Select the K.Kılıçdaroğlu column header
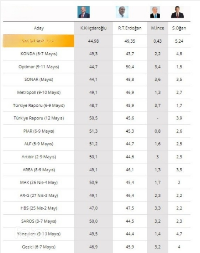The height and width of the screenshot is (253, 200). 93,28
